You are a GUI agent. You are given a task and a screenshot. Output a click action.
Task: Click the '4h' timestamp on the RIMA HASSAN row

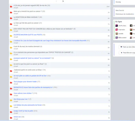point(109,18)
